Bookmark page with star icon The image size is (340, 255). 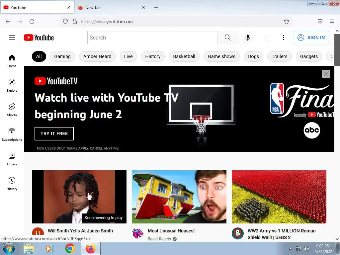point(287,21)
